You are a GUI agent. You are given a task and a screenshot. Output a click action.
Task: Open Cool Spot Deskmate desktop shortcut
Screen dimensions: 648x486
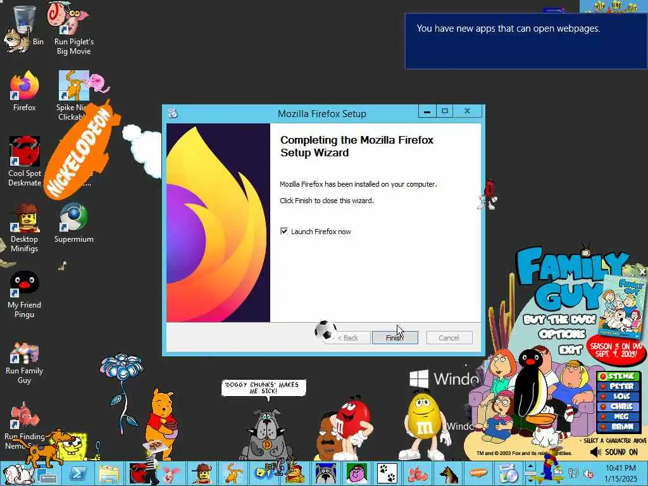coord(25,161)
